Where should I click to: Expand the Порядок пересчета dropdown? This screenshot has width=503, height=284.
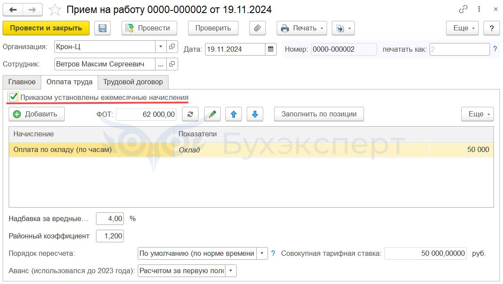point(262,253)
